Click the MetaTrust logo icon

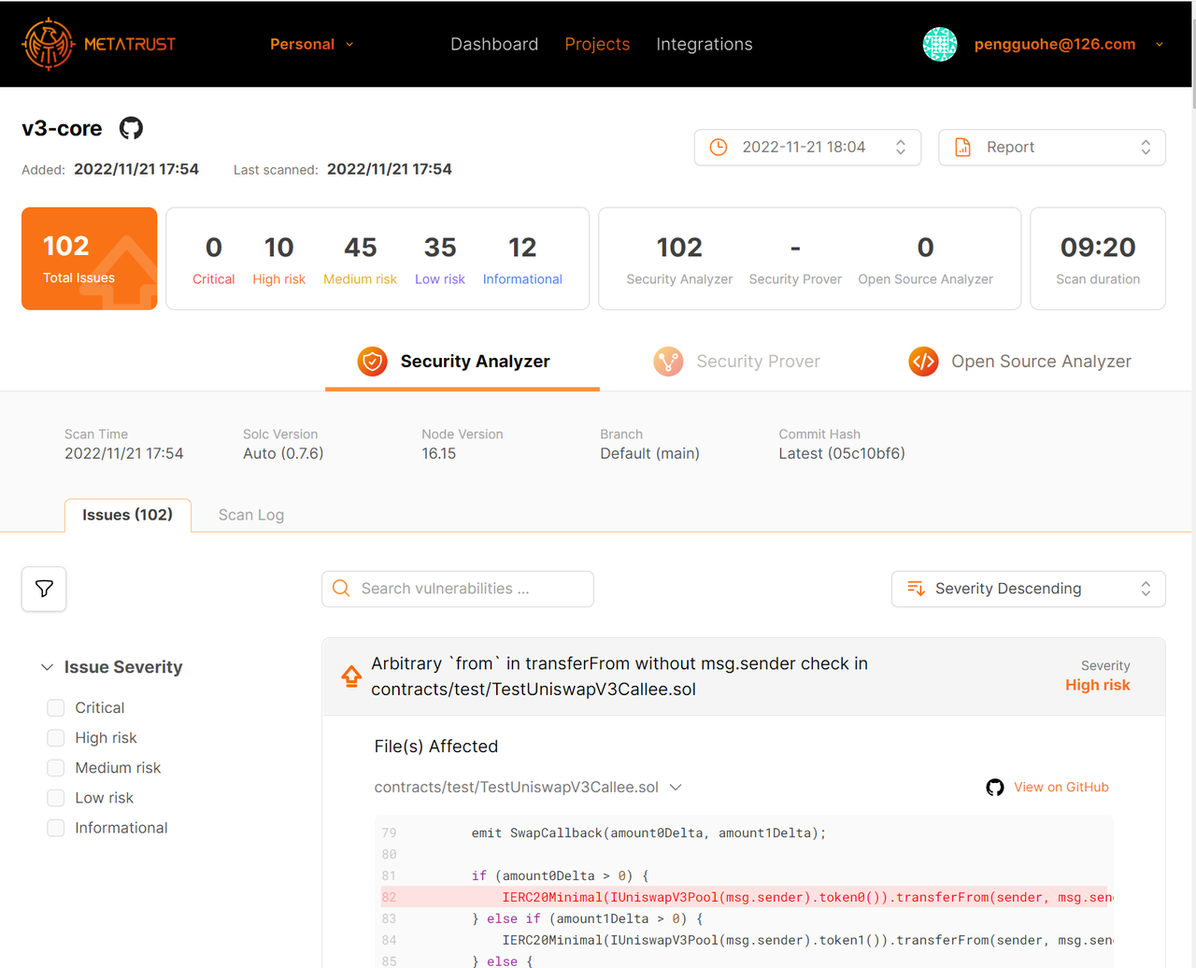click(49, 44)
